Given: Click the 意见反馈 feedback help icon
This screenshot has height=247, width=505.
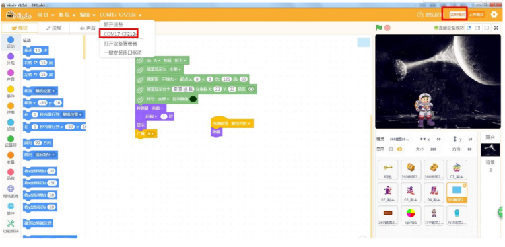Looking at the screenshot, I should [420, 15].
